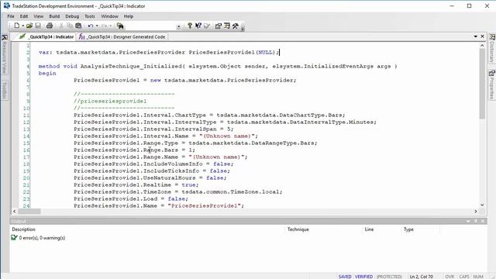Click the Cut scissors icon
Image resolution: width=496 pixels, height=279 pixels.
tap(61, 26)
